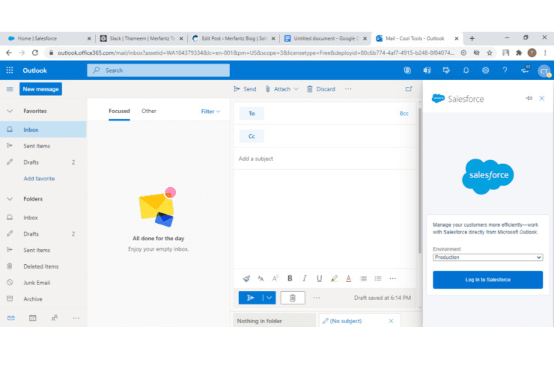Image resolution: width=554 pixels, height=369 pixels.
Task: Select the font color tool
Action: [348, 279]
